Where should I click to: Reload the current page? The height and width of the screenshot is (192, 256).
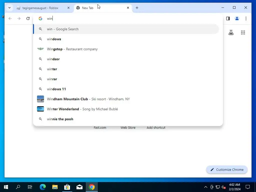click(x=28, y=18)
